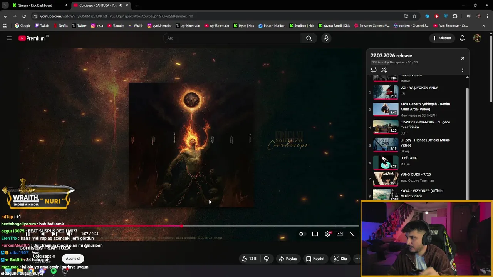The height and width of the screenshot is (277, 493).
Task: Share the video via Paylaş
Action: (x=288, y=259)
